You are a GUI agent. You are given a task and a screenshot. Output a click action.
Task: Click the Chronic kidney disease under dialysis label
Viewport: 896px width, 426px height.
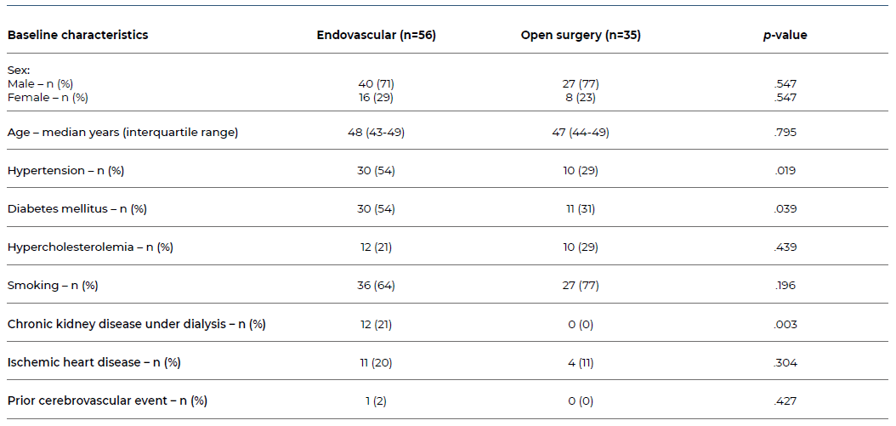tap(136, 324)
